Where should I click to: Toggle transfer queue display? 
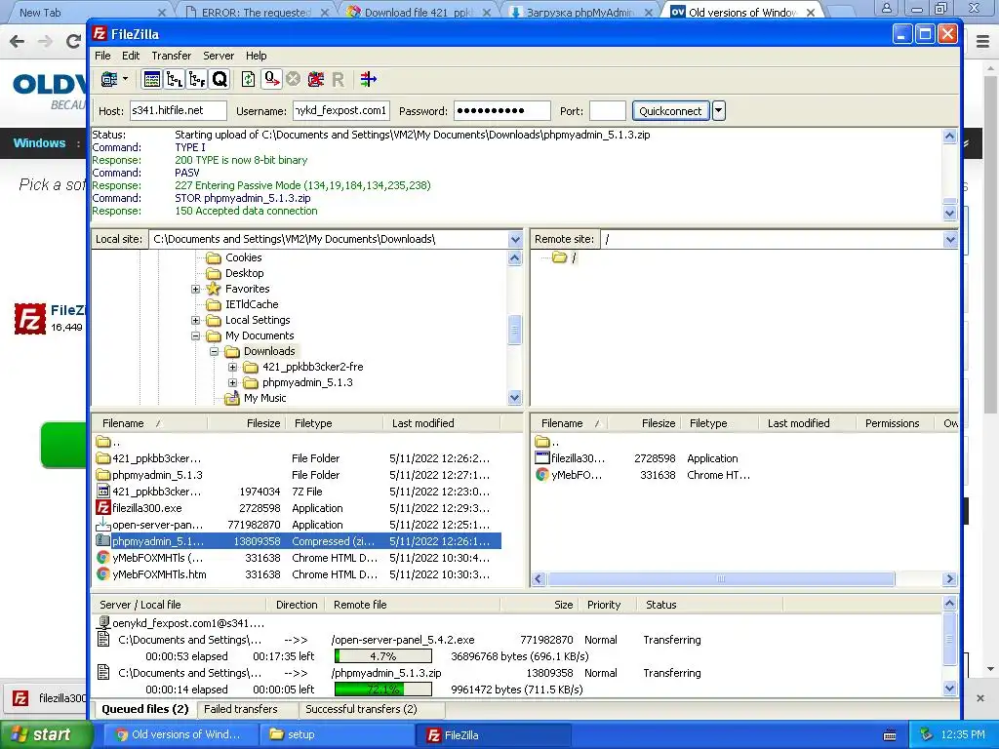tap(220, 80)
